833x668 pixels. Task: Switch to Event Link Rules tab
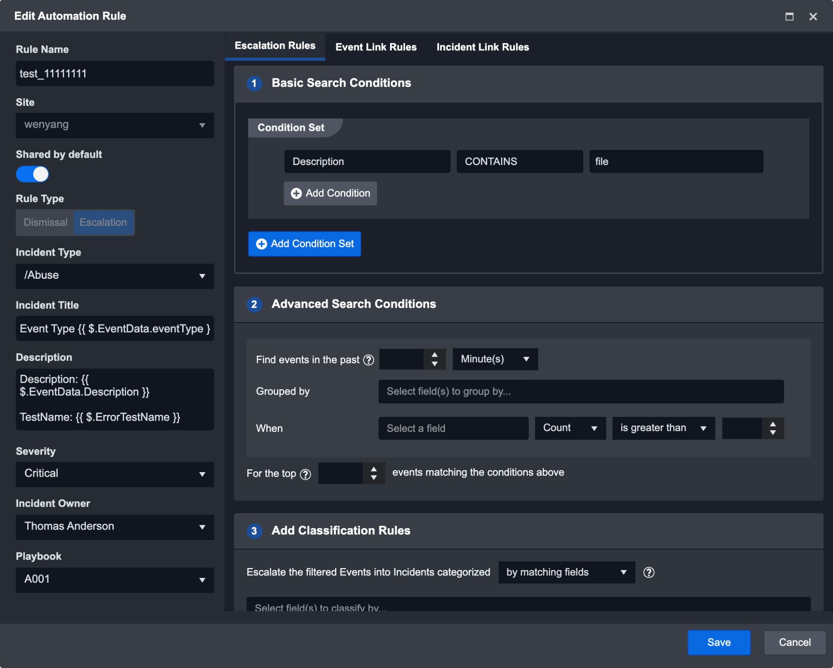point(375,47)
